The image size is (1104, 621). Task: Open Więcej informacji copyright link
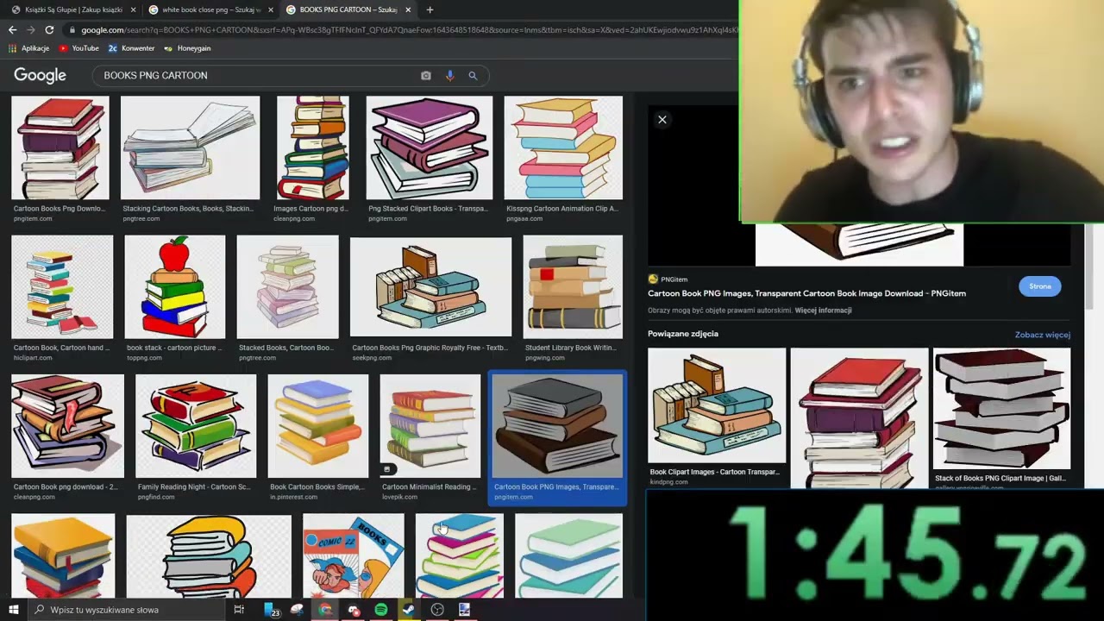coord(823,310)
